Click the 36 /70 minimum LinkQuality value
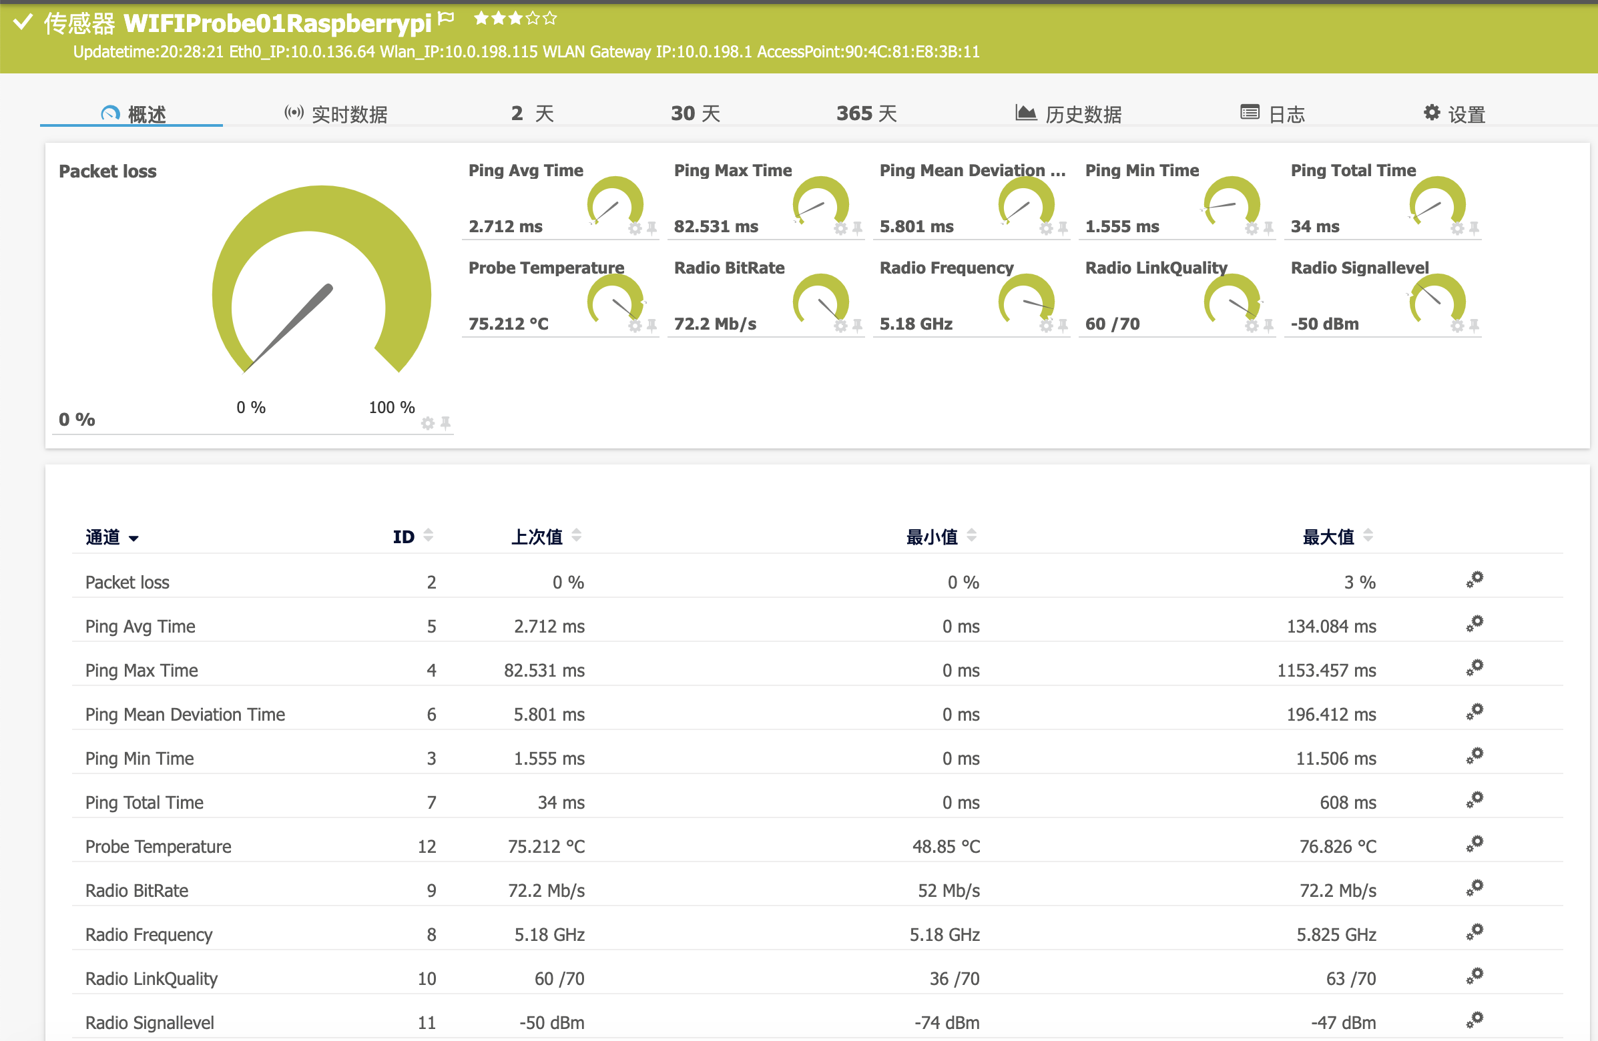 click(x=954, y=978)
